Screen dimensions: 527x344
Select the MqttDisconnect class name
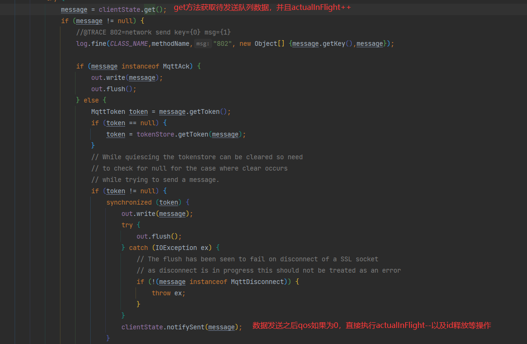click(x=257, y=282)
